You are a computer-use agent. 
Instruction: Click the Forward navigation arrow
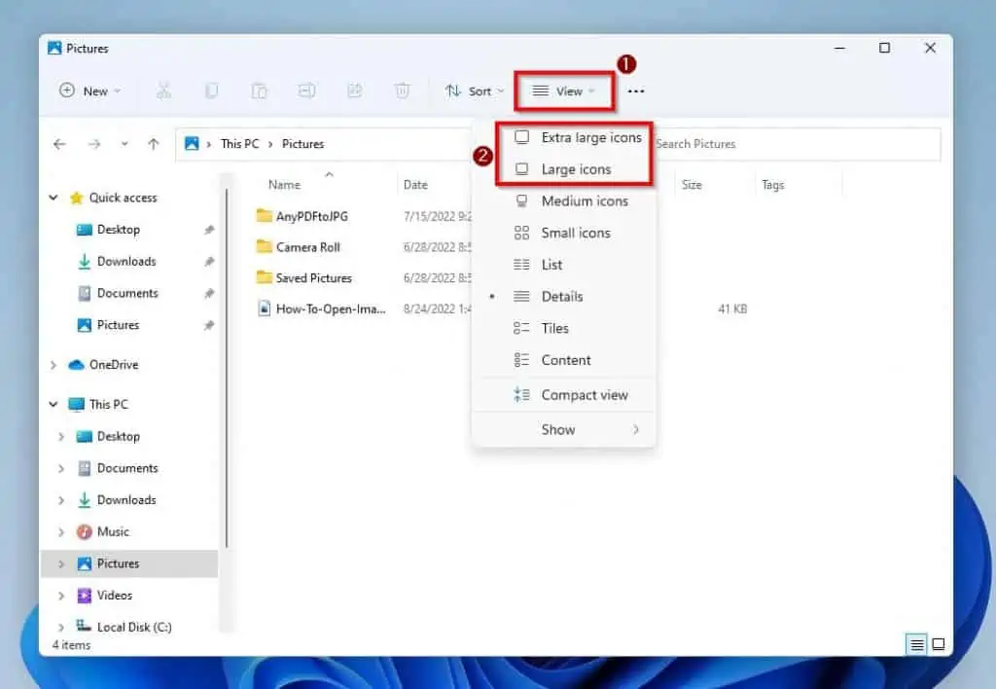[x=94, y=144]
